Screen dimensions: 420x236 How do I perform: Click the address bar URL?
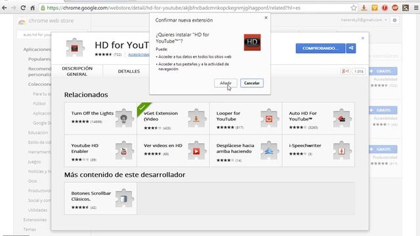173,8
